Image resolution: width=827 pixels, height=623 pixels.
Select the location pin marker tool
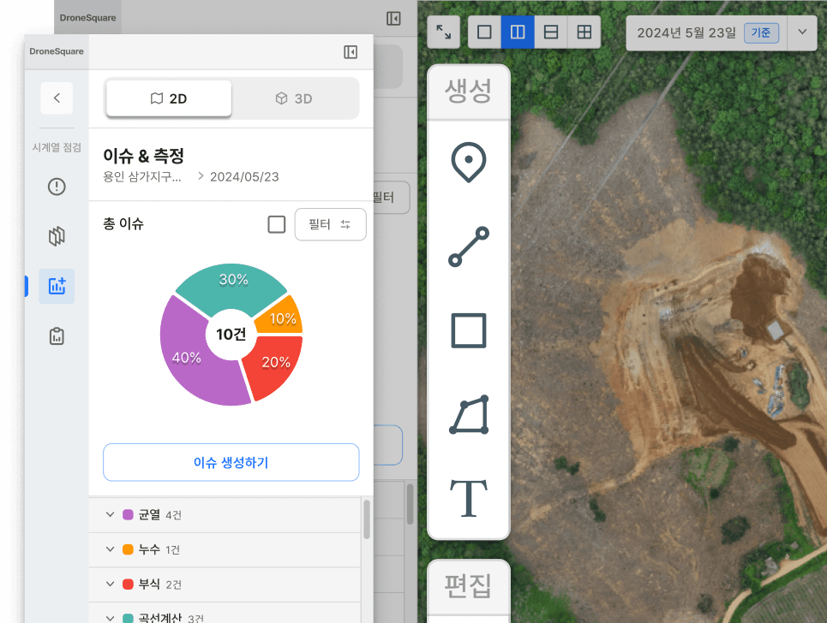coord(468,162)
